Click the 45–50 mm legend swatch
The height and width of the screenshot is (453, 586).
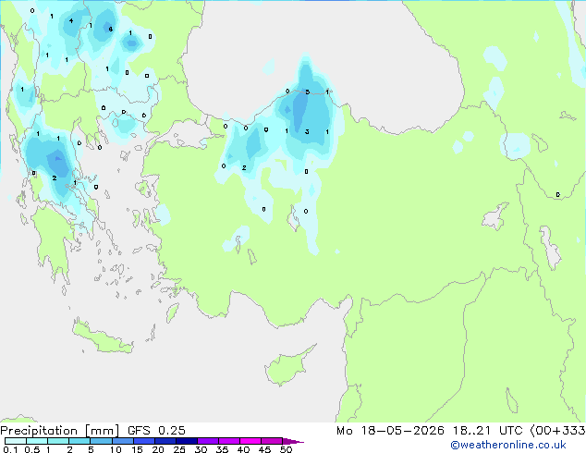(x=272, y=441)
